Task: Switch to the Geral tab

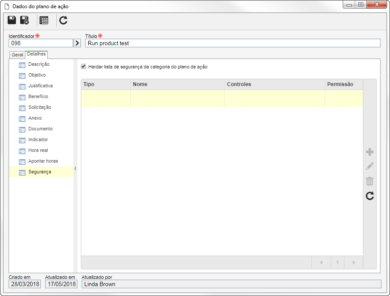Action: 17,55
